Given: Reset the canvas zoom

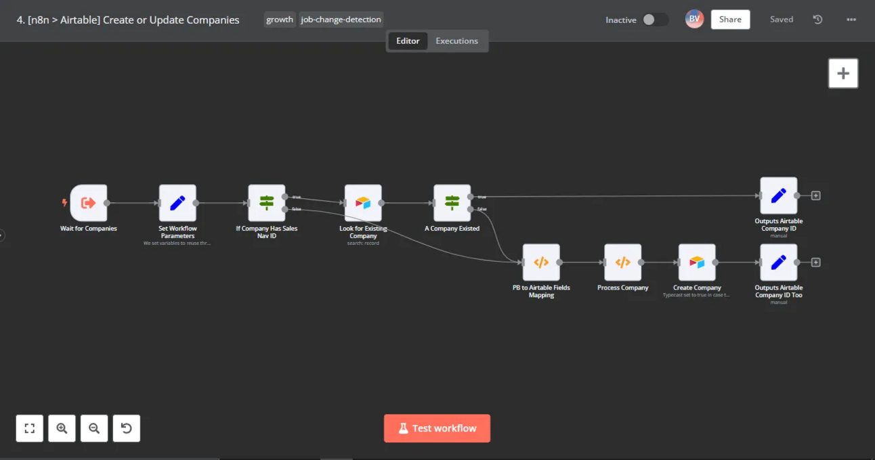Looking at the screenshot, I should click(127, 428).
